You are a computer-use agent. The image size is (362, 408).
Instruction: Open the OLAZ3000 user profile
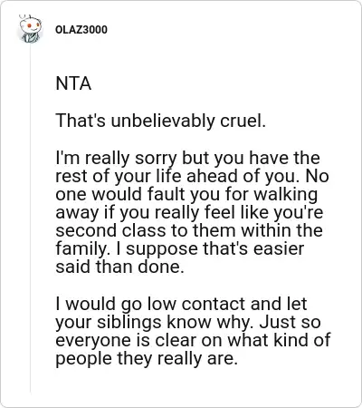click(81, 30)
